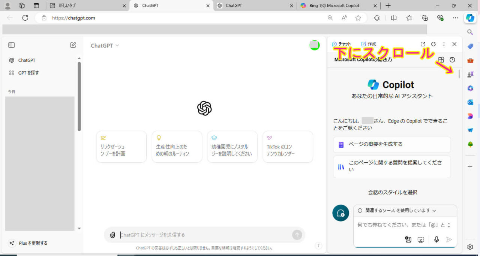View site information lock icon
480x256 pixels.
point(44,18)
